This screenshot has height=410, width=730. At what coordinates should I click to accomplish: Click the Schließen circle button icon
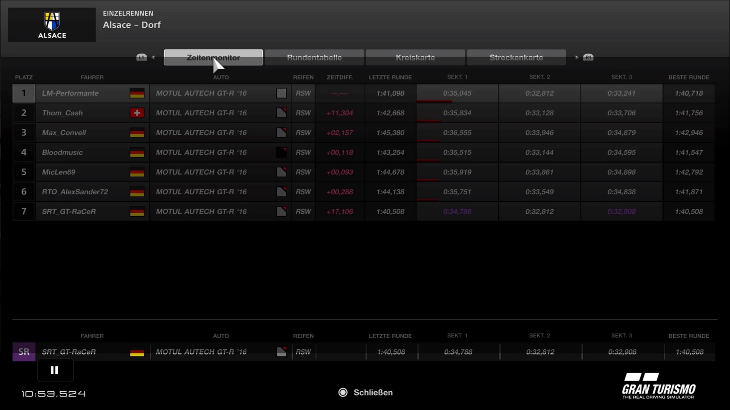point(343,393)
